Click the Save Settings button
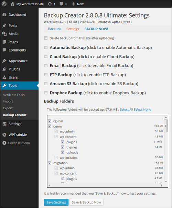This screenshot has height=208, width=172. pyautogui.click(x=56, y=202)
